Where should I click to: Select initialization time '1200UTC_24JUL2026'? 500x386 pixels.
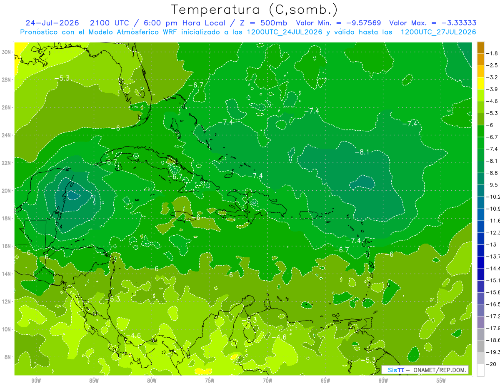pos(285,32)
